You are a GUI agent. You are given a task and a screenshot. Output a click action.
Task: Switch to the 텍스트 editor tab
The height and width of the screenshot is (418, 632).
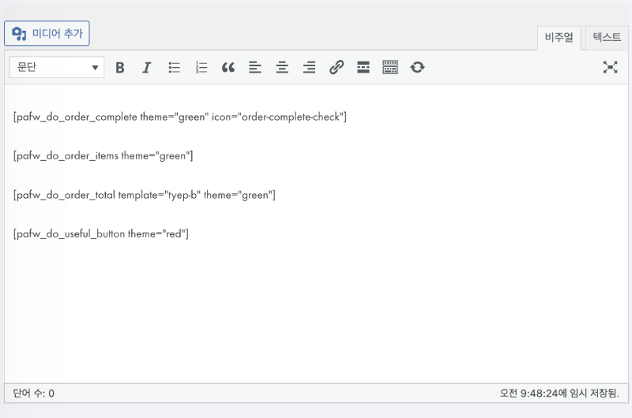pos(607,37)
